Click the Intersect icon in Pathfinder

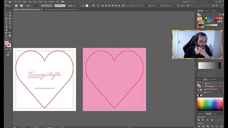click(x=207, y=120)
